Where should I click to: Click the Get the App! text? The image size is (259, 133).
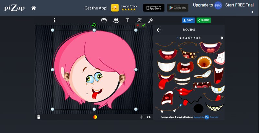(x=96, y=8)
